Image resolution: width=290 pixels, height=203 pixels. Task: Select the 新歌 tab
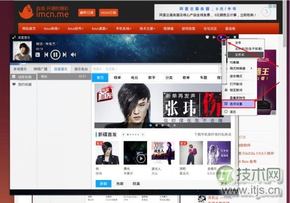click(x=104, y=184)
